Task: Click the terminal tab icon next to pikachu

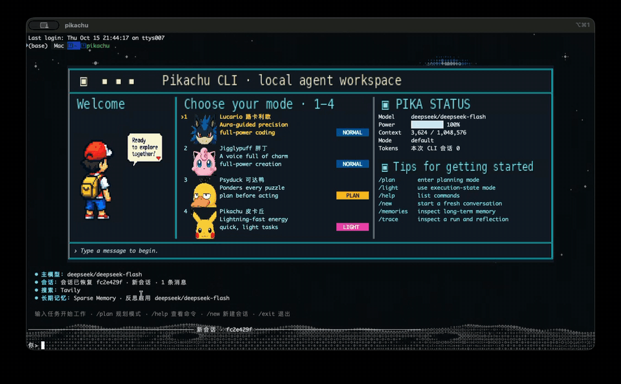Action: point(44,25)
